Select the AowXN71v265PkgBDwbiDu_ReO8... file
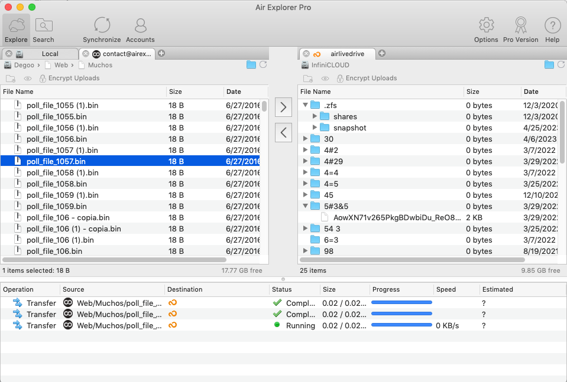 pyautogui.click(x=429, y=217)
